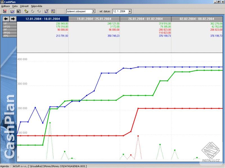
Task: Click the 200 000 axis label on chart
Action: click(22, 108)
